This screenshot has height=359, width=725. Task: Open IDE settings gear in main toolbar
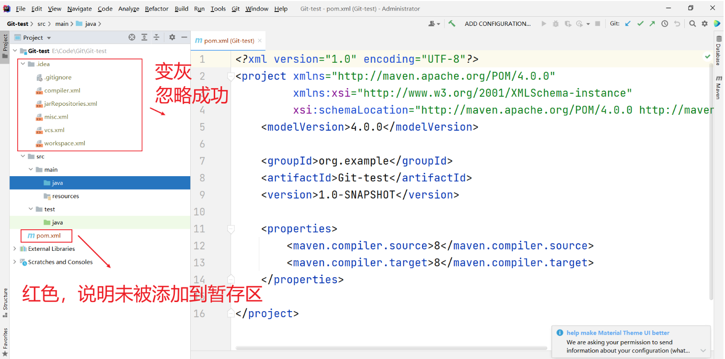pyautogui.click(x=704, y=23)
